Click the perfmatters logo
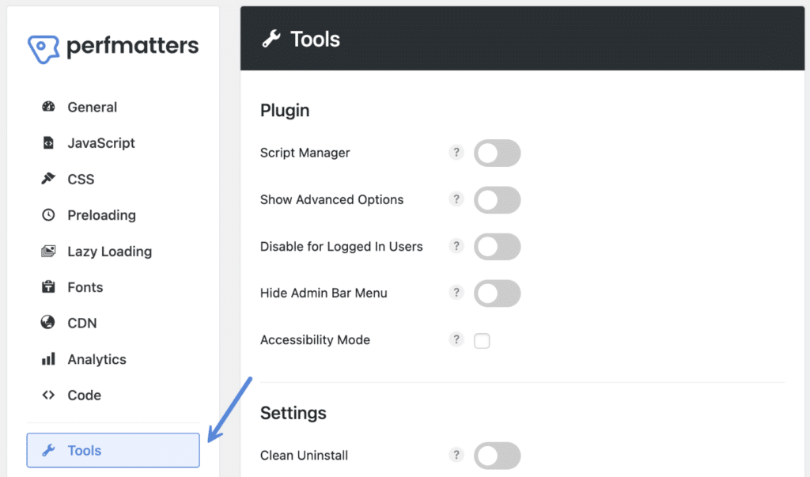Viewport: 810px width, 477px height. [112, 47]
